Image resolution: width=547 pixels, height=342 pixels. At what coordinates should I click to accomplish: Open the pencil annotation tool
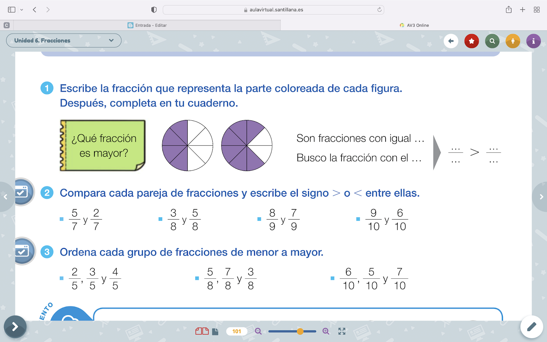532,327
